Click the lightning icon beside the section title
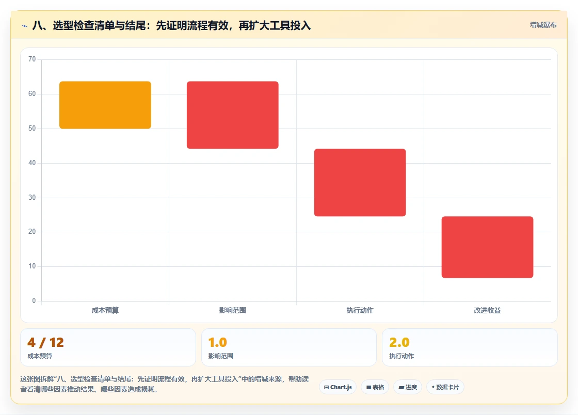The image size is (578, 415). (x=25, y=26)
